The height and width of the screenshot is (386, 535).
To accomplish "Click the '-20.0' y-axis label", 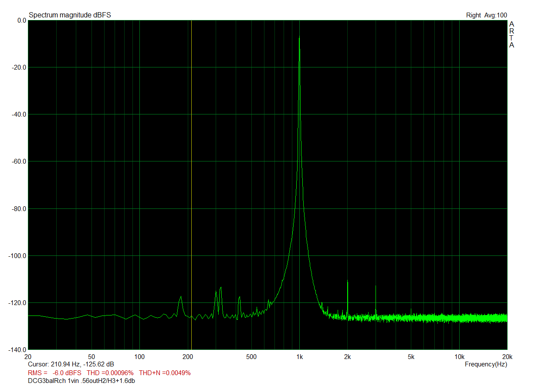I will 19,67.
